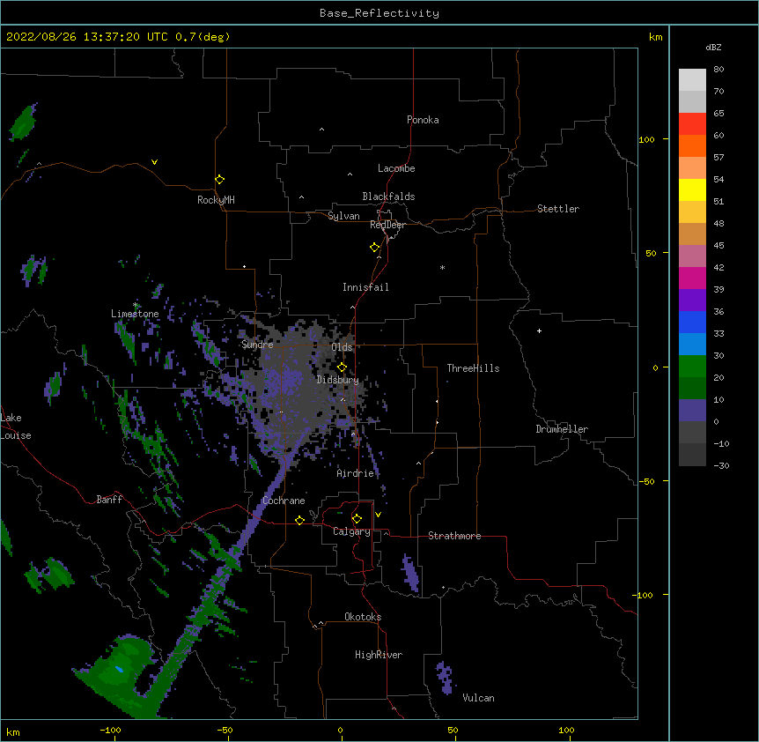The width and height of the screenshot is (759, 742).
Task: Pick the red swatch between 65 and 60 dBZ
Action: click(x=692, y=123)
